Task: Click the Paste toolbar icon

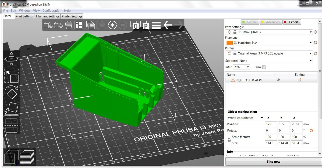Action: (x=101, y=25)
